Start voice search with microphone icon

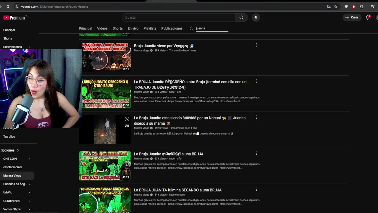pos(256,17)
